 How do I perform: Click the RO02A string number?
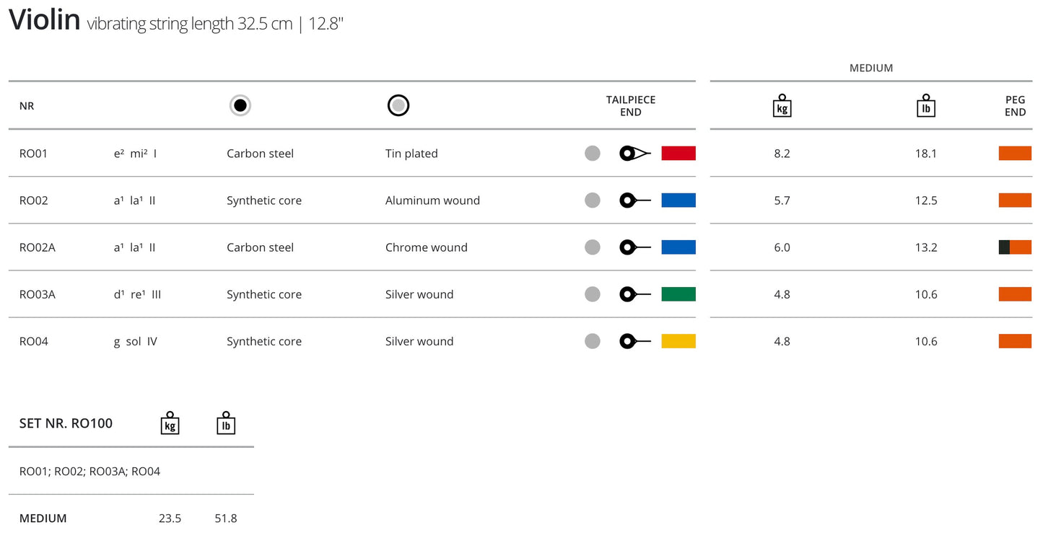tap(38, 247)
